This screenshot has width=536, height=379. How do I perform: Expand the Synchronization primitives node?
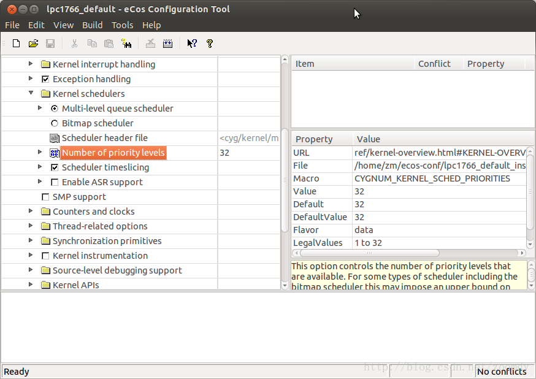click(31, 240)
